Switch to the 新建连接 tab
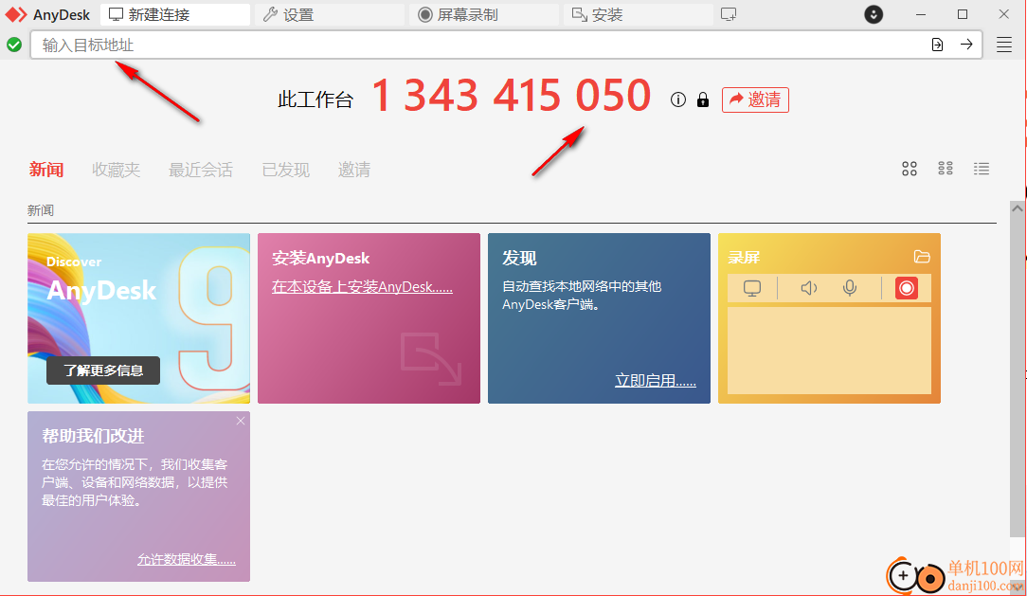This screenshot has height=596, width=1027. point(175,14)
